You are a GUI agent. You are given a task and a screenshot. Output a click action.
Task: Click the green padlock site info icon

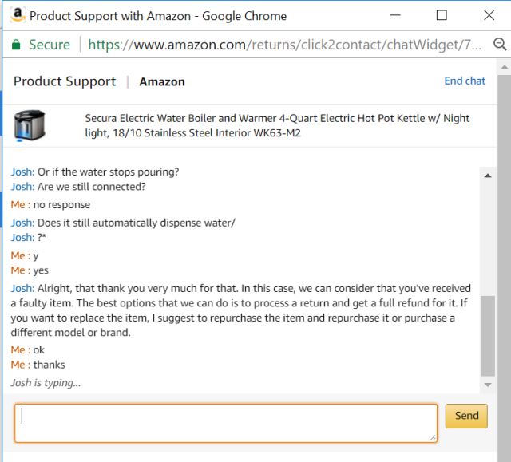pos(16,45)
